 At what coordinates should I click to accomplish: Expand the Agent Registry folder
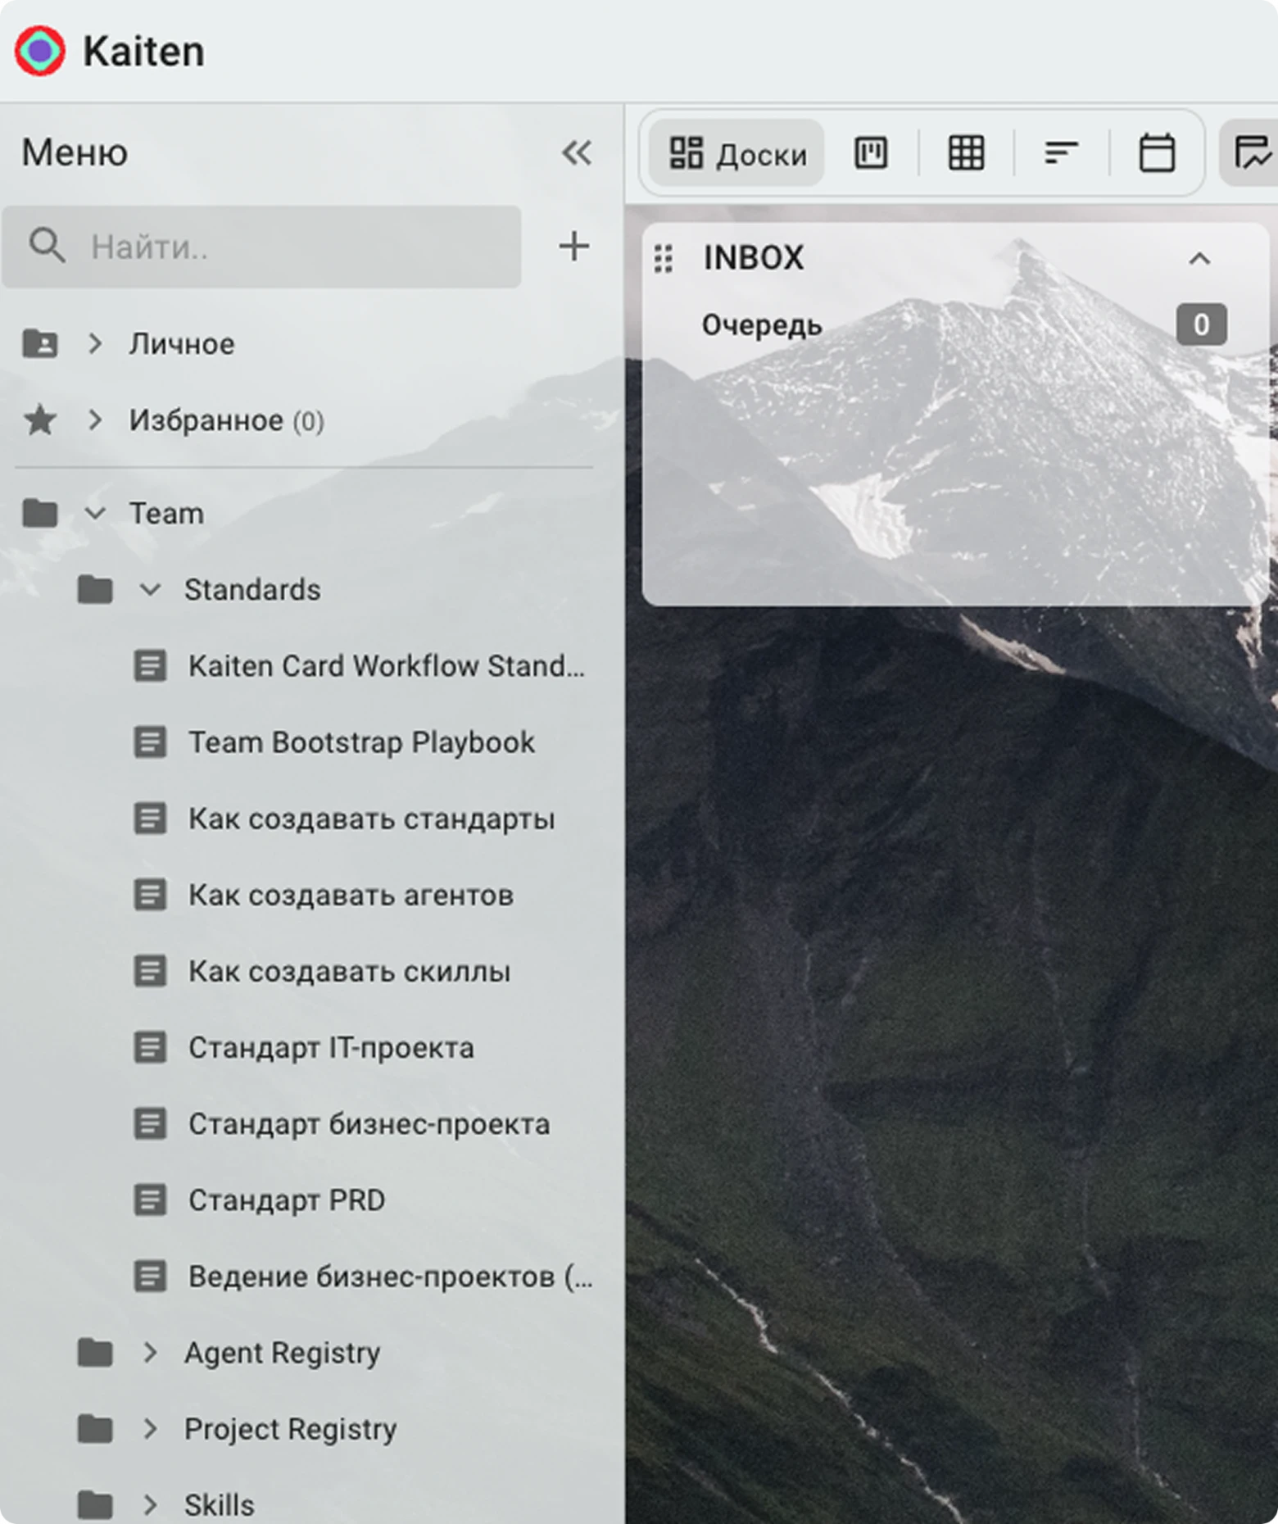pos(150,1352)
